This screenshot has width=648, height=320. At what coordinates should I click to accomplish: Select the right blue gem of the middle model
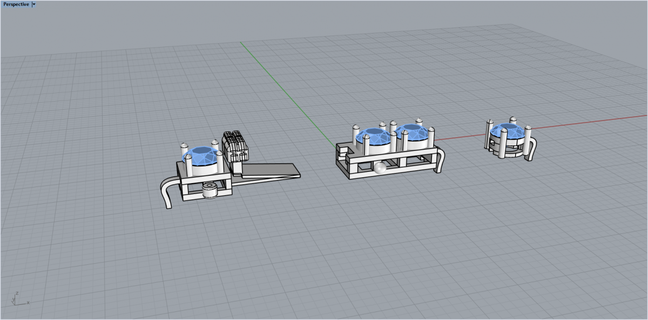[x=414, y=133]
